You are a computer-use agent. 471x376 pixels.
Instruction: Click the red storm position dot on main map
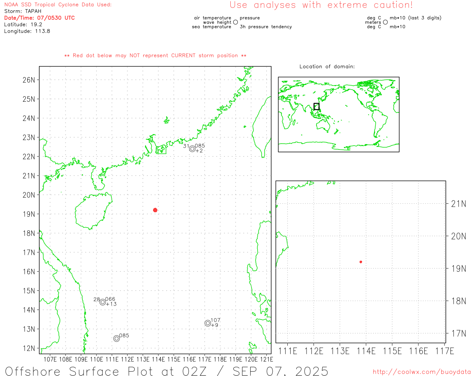click(155, 210)
